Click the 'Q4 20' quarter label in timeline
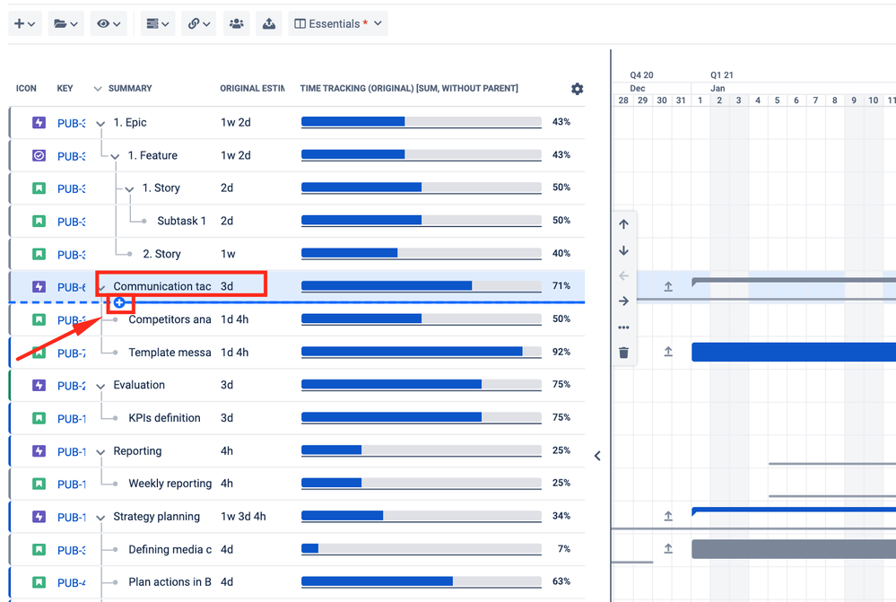 641,74
